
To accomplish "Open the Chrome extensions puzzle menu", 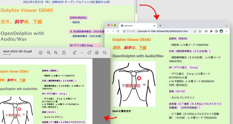I will tap(211, 31).
